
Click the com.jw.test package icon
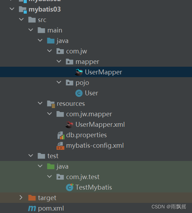tap(60, 177)
